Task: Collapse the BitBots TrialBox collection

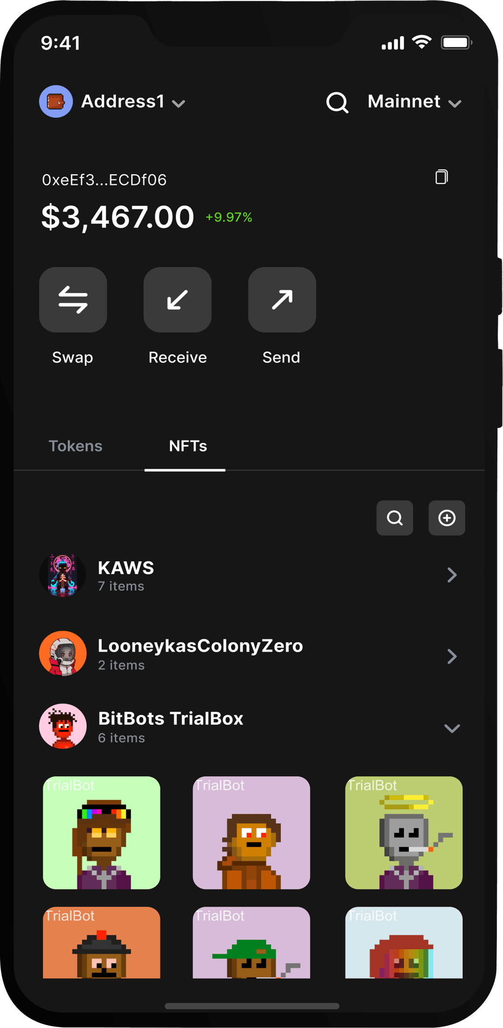Action: (452, 728)
